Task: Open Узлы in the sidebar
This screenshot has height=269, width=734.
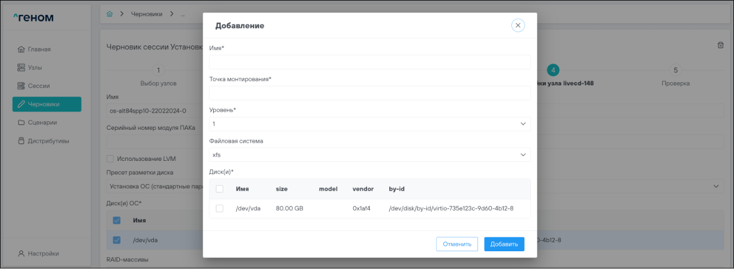Action: 34,68
